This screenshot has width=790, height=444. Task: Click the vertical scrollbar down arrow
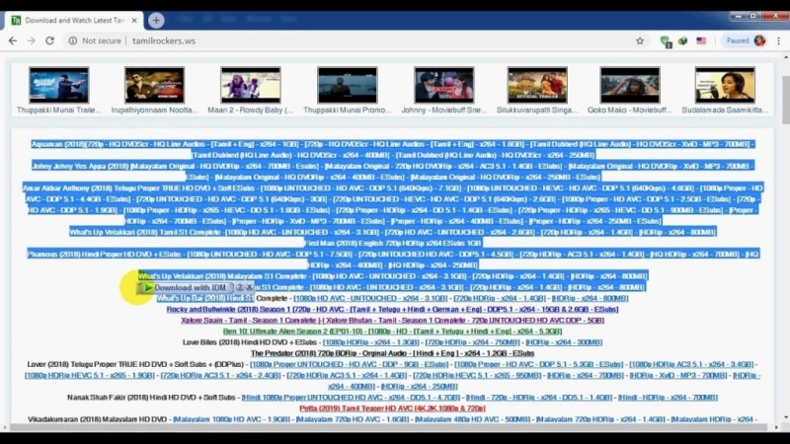[786, 417]
